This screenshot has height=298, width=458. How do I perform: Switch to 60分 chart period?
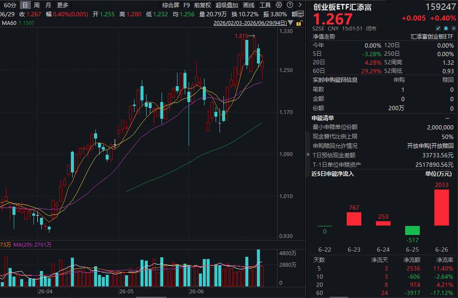[10, 5]
